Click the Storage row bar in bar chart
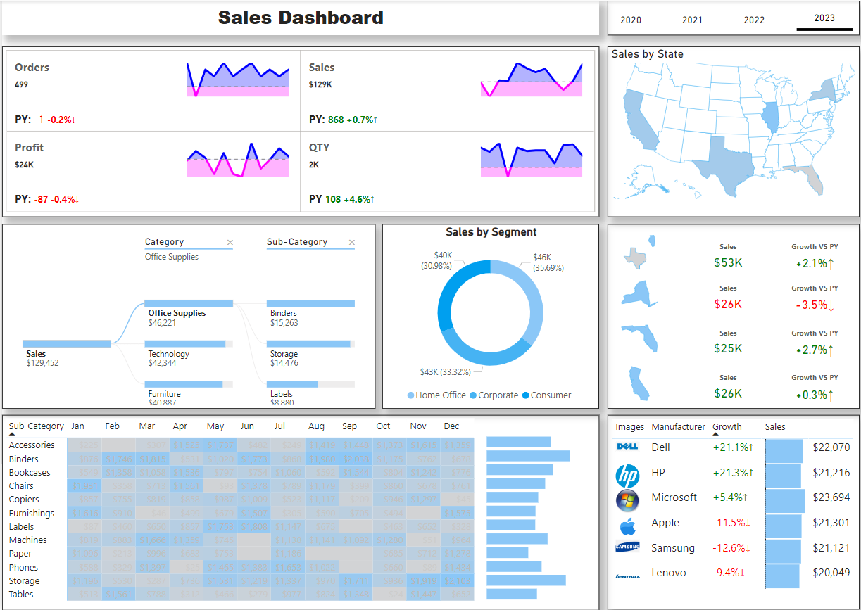 point(525,580)
